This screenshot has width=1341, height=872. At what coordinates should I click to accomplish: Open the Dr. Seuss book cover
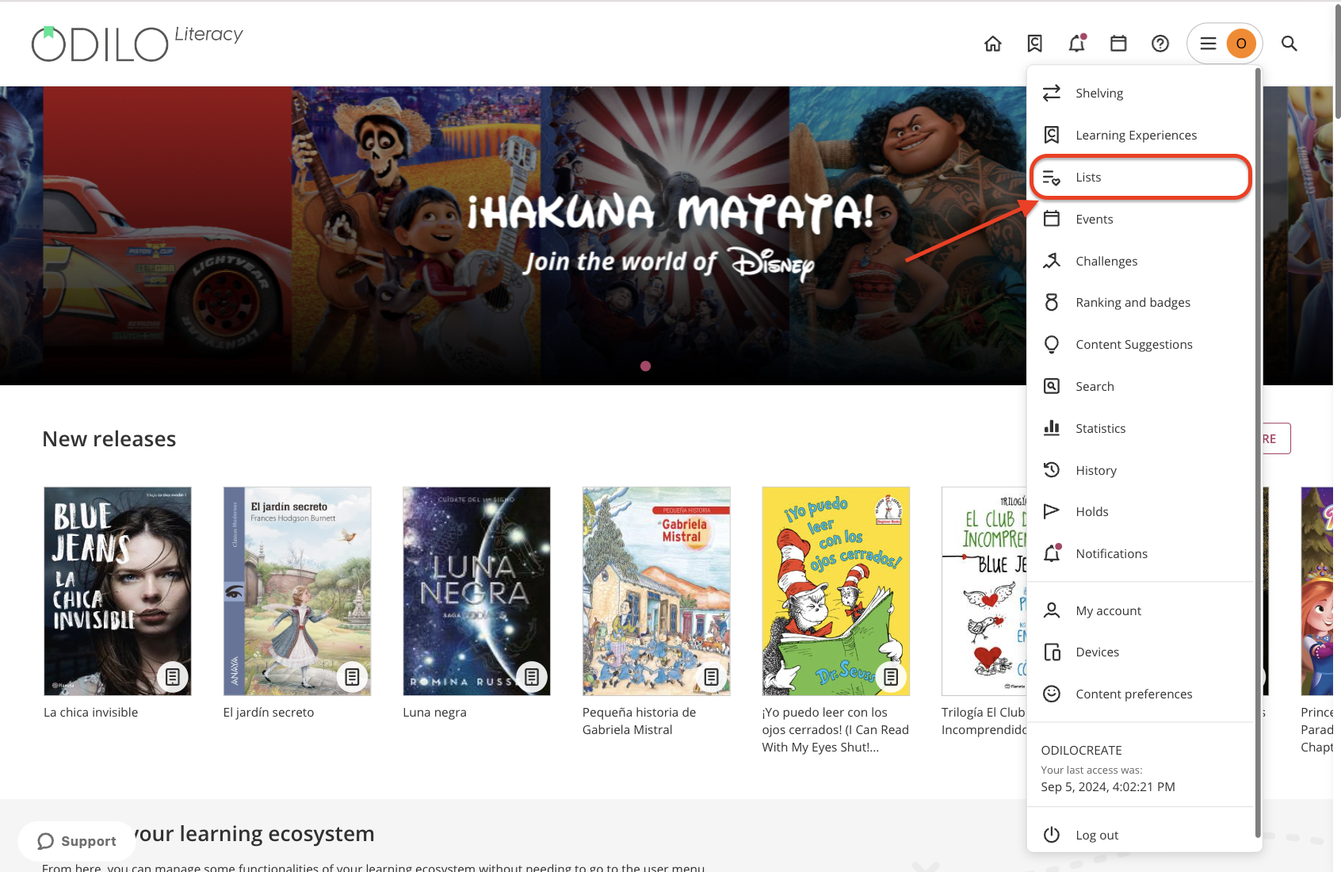[x=835, y=591]
